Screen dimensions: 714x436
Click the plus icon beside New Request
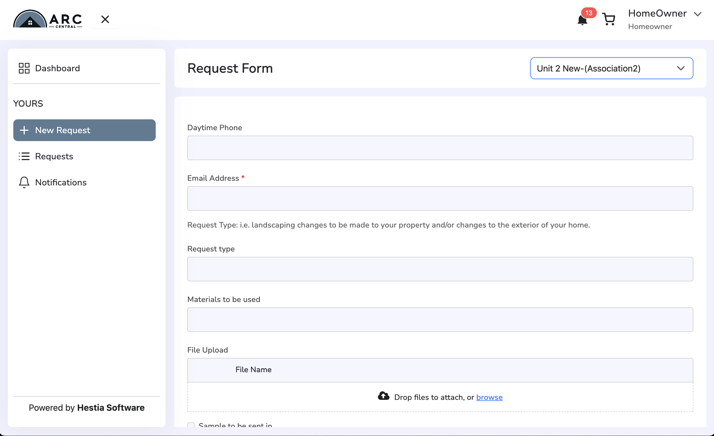coord(24,130)
